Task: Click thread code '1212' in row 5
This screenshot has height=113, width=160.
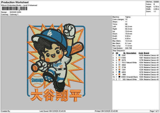Action: (x=141, y=65)
